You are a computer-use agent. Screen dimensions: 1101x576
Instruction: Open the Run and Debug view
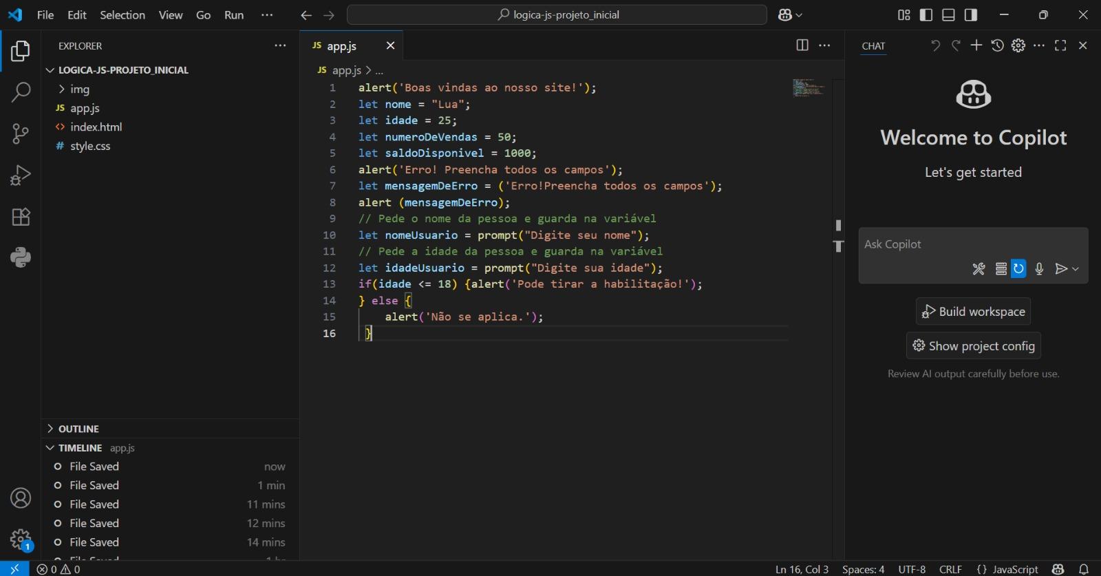[x=21, y=175]
